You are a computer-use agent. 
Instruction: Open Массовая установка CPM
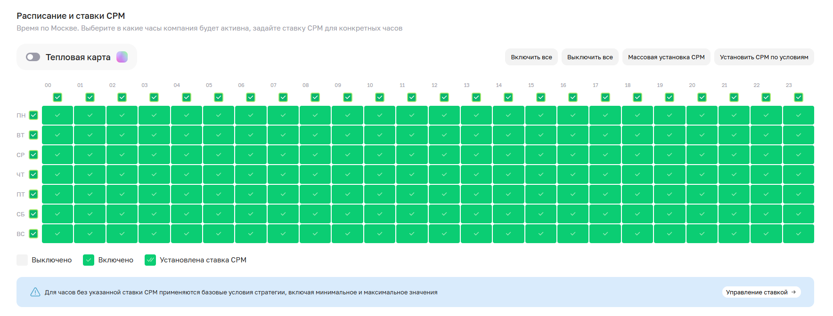pos(666,57)
